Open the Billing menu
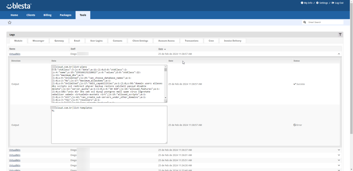This screenshot has width=353, height=171. [48, 15]
